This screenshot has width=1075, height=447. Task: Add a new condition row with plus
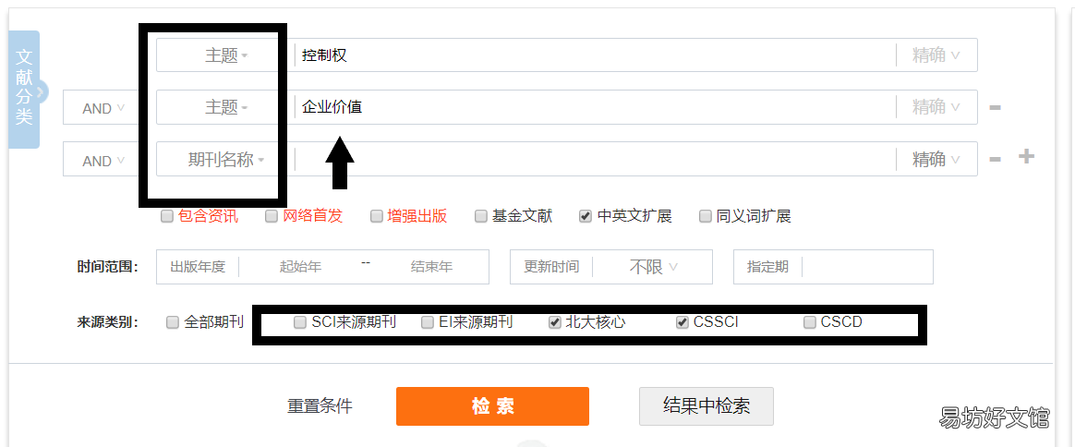coord(1026,157)
